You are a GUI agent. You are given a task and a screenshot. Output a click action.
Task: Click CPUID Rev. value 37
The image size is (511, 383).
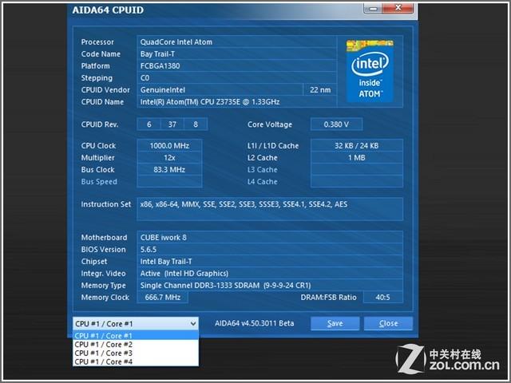click(x=172, y=124)
